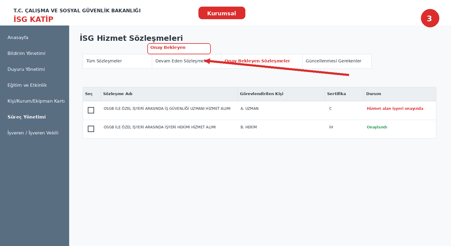451x246 pixels.
Task: Open Onay Bekleyen Sözleşmeler tab
Action: click(262, 61)
